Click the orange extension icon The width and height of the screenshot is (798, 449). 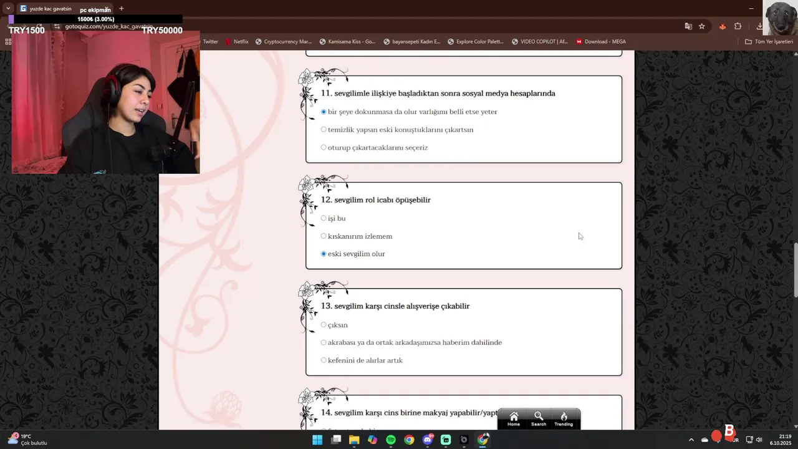tap(723, 26)
